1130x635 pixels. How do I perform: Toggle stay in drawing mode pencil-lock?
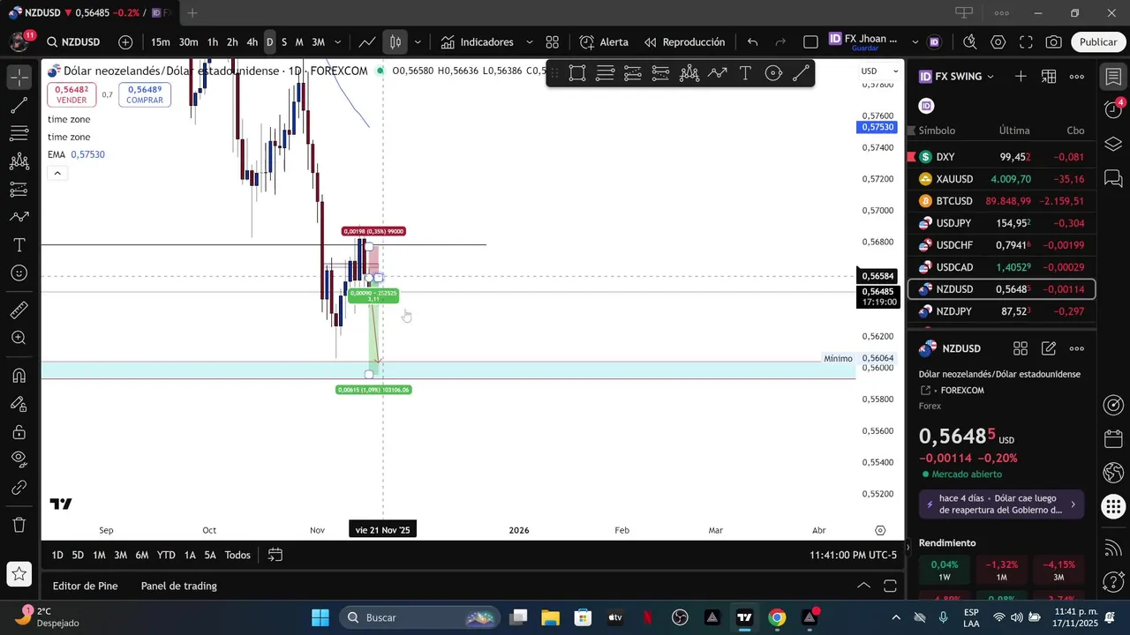pyautogui.click(x=19, y=404)
